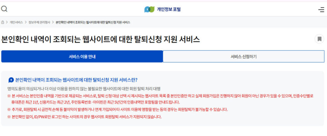Viewport: 327px width, 136px height.
Task: Click the 개인정보 포털 site name text
Action: [x=169, y=9]
